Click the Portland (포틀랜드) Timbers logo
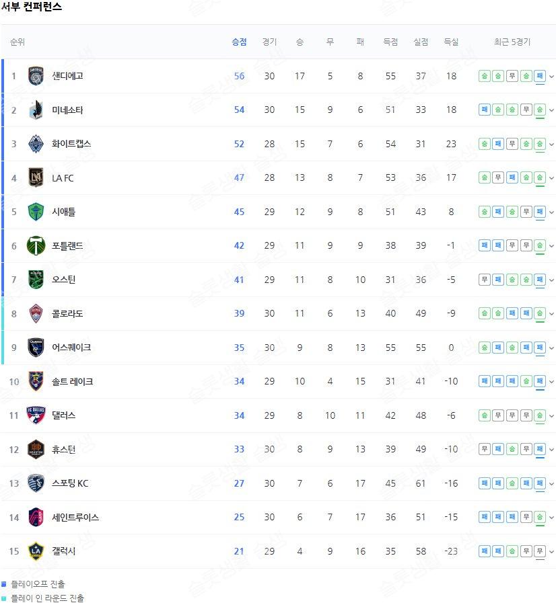The image size is (556, 607). pyautogui.click(x=36, y=246)
